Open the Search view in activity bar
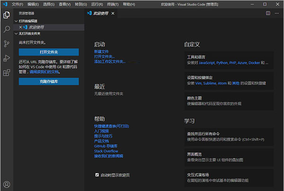Screen dimensions: 284x191 pyautogui.click(x=7, y=29)
